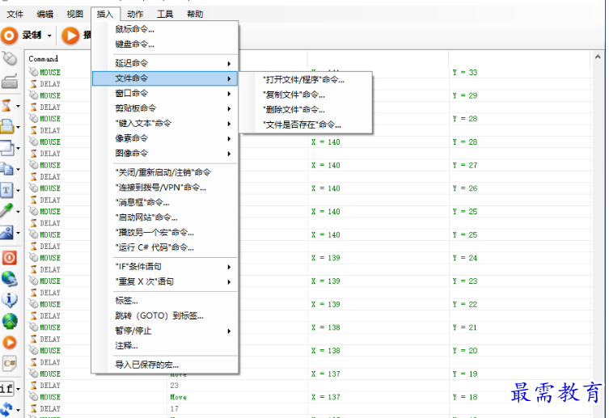
Task: Select the mouse command icon in sidebar
Action: point(10,59)
